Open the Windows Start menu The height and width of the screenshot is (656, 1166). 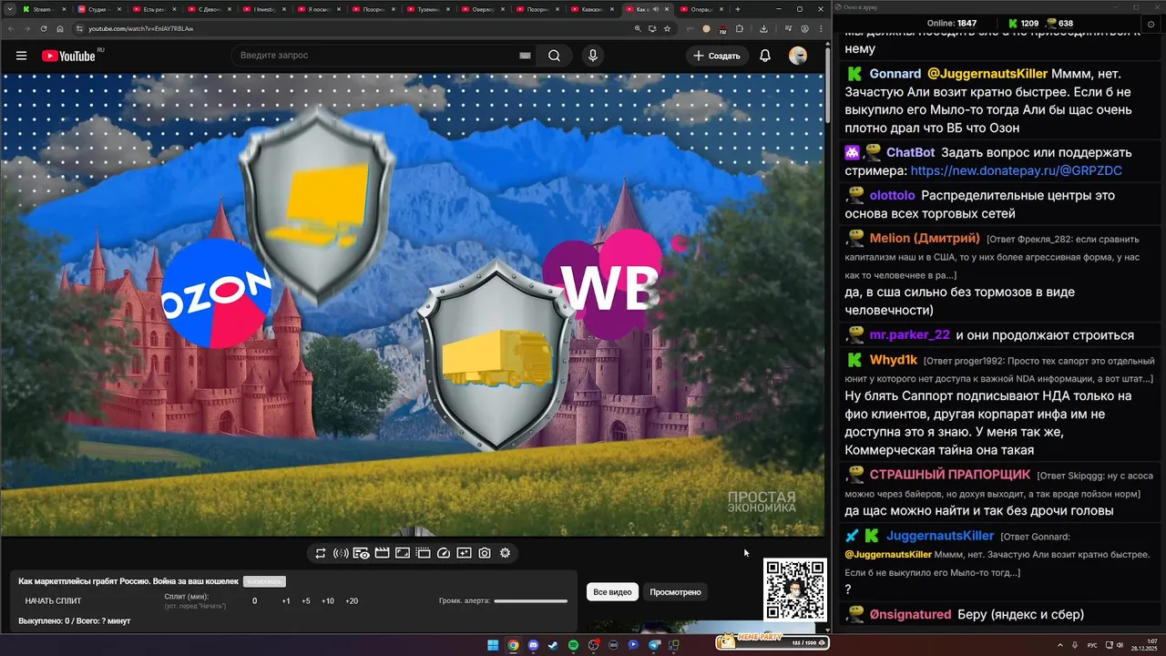pyautogui.click(x=493, y=645)
